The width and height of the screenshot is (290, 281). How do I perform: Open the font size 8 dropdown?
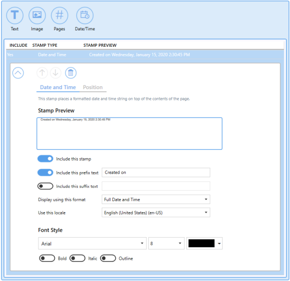tap(167, 243)
